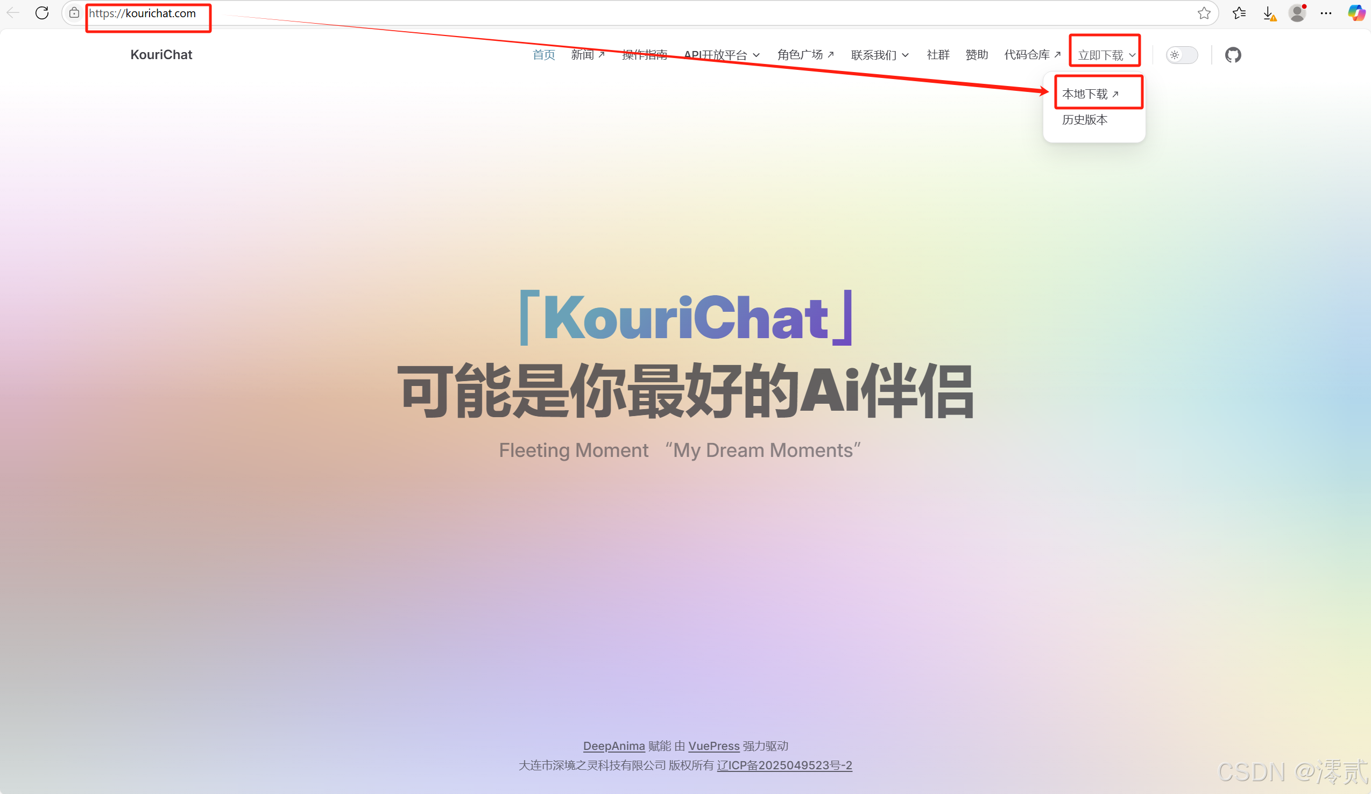Viewport: 1371px width, 794px height.
Task: Toggle the dark mode switch
Action: click(1182, 55)
